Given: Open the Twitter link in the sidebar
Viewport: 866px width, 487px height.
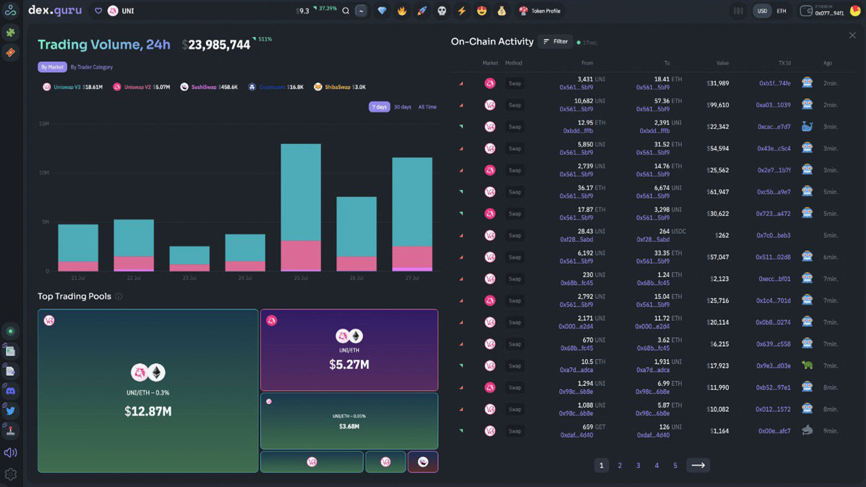Looking at the screenshot, I should (x=10, y=411).
